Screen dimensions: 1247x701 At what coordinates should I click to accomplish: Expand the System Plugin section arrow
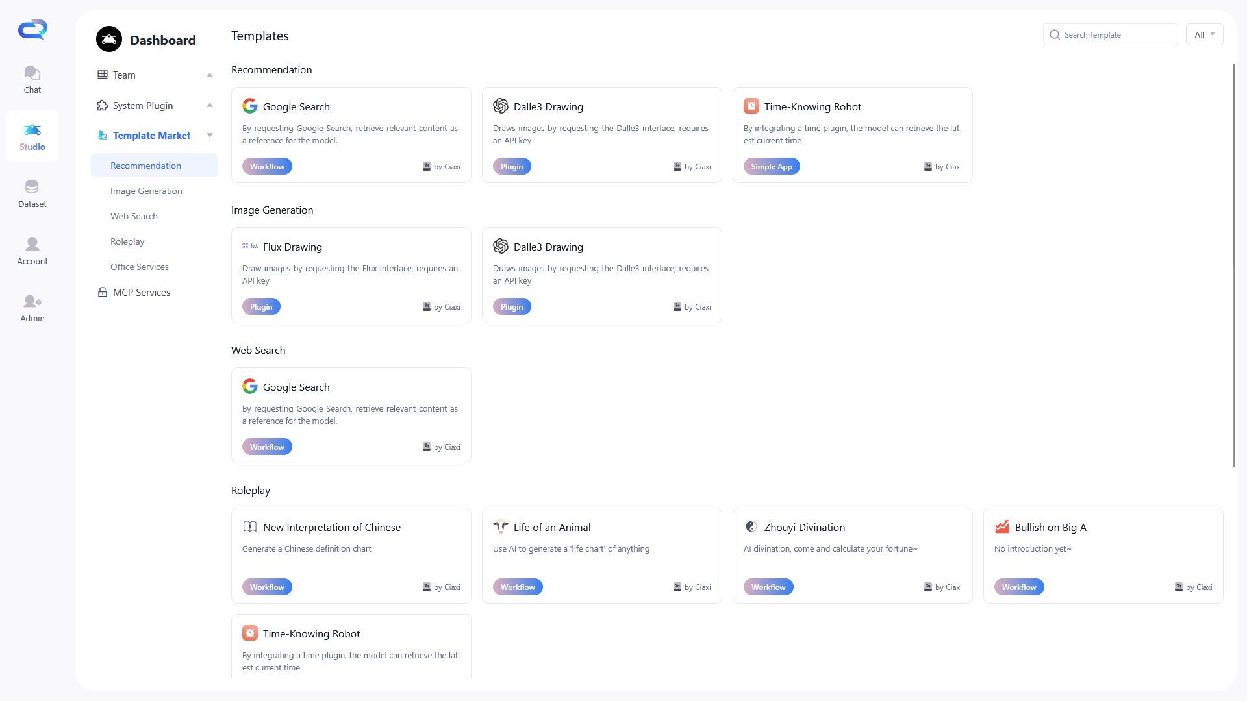[210, 106]
